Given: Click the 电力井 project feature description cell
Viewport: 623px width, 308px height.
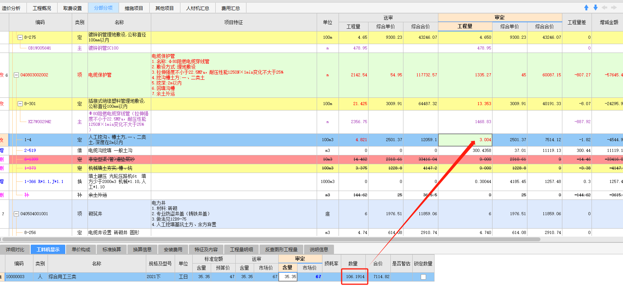Looking at the screenshot, I should pos(234,214).
